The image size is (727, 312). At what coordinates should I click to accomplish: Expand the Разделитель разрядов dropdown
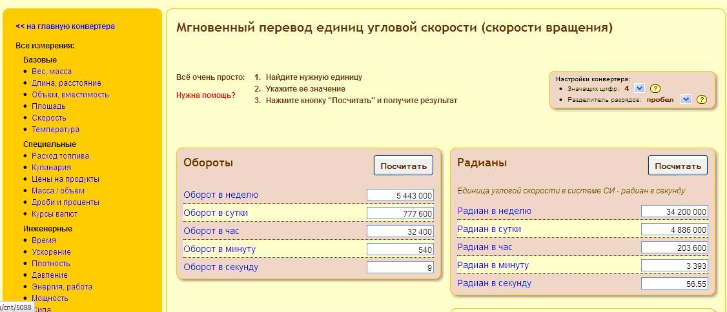coord(686,100)
